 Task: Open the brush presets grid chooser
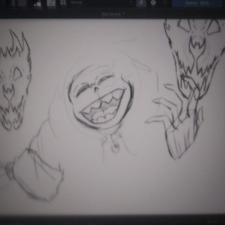pos(63,3)
